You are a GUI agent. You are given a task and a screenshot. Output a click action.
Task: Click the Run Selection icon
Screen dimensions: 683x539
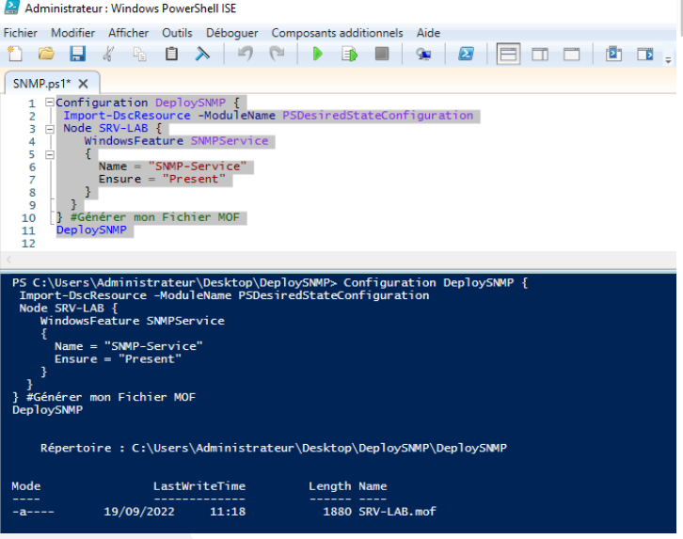pos(349,55)
